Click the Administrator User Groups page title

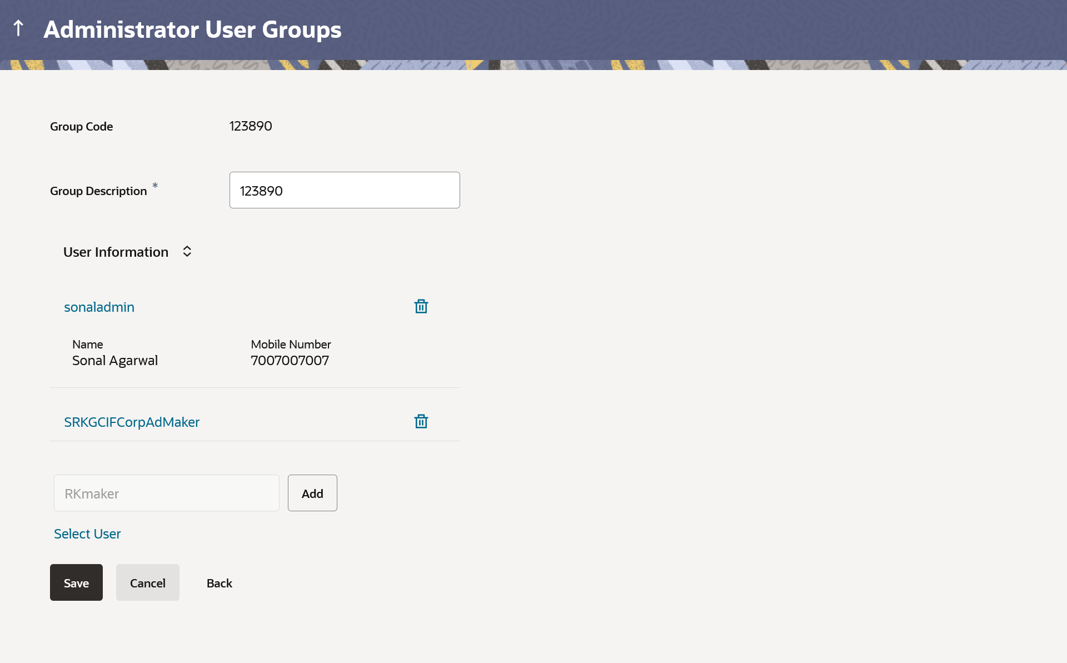pos(192,29)
